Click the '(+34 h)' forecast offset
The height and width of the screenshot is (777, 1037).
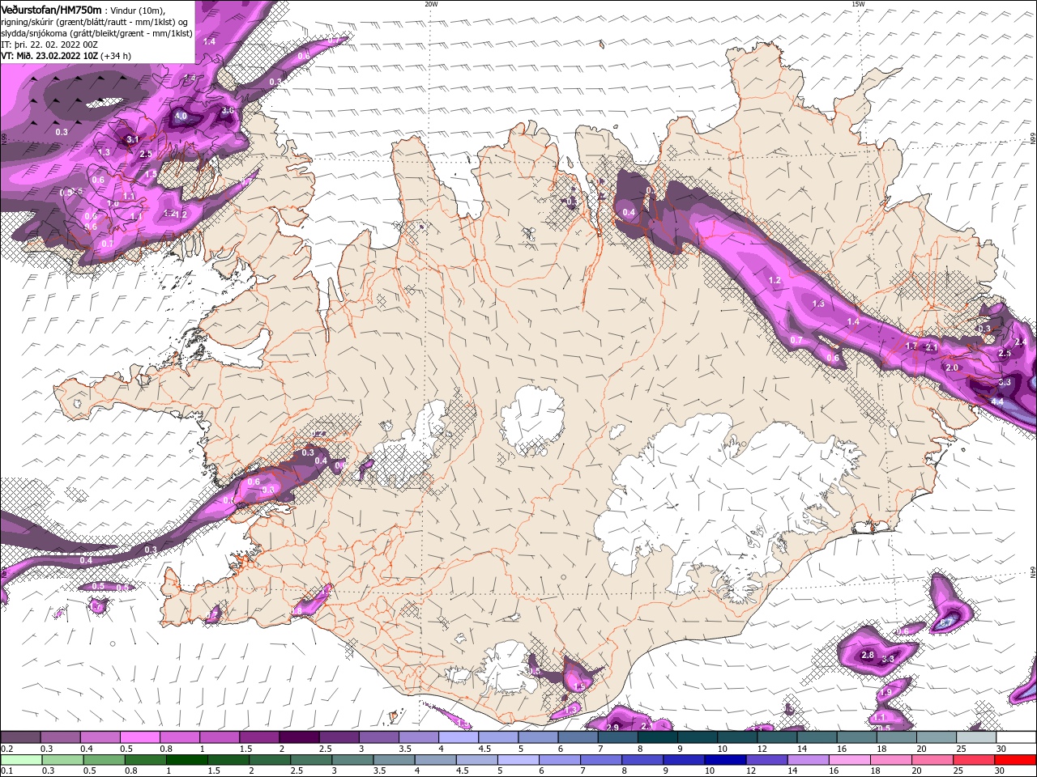[x=116, y=55]
